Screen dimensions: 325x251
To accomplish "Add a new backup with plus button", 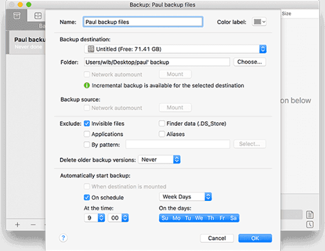I will coord(18,224).
